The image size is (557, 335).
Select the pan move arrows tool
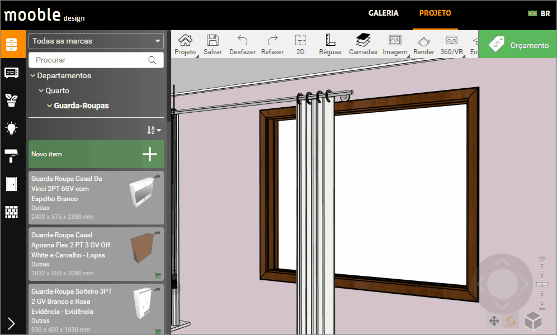pyautogui.click(x=494, y=321)
